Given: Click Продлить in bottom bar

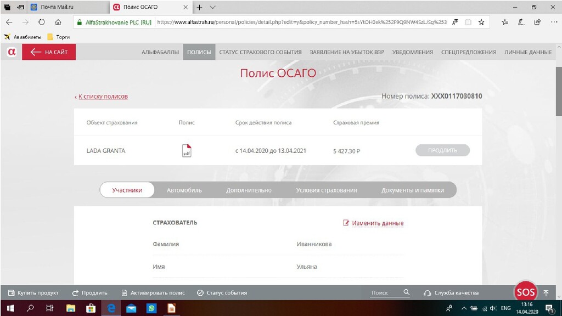Looking at the screenshot, I should (89, 293).
